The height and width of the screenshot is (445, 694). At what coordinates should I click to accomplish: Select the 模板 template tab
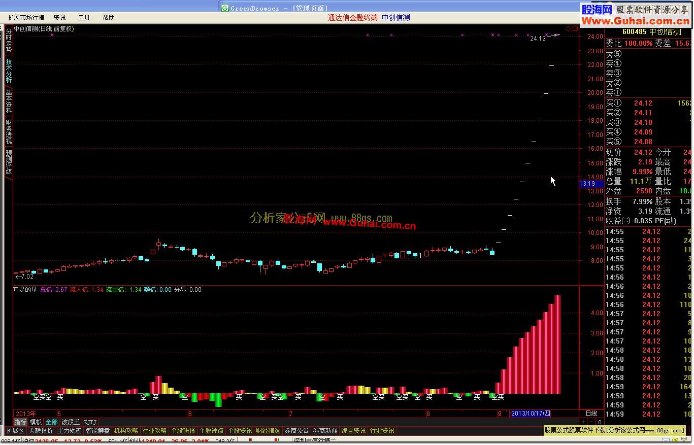(36, 422)
